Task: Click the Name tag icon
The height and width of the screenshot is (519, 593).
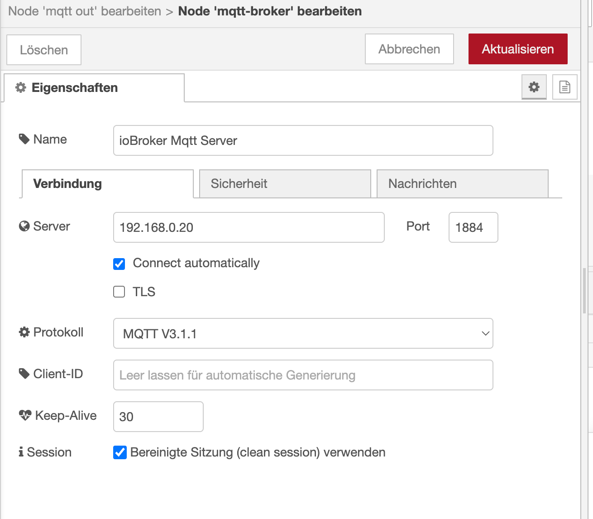Action: pos(24,139)
